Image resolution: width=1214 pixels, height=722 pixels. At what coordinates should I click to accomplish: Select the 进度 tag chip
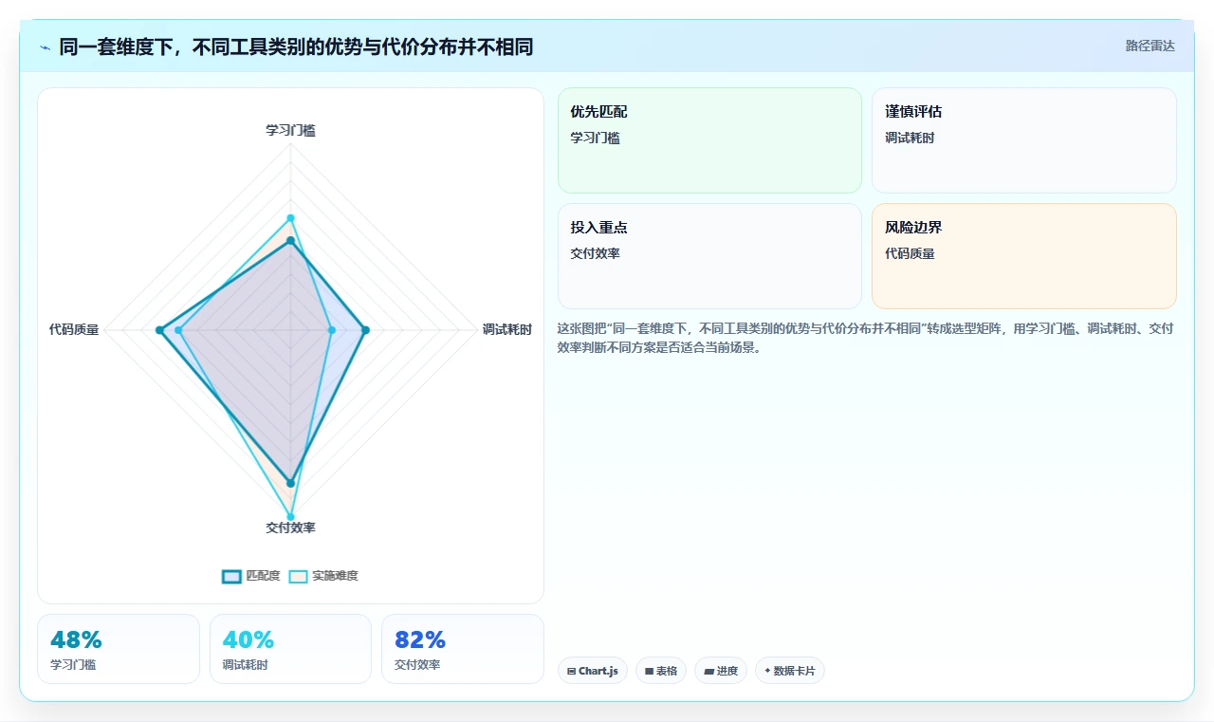(721, 671)
